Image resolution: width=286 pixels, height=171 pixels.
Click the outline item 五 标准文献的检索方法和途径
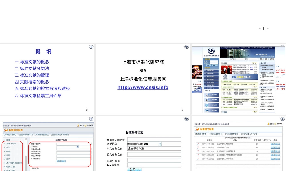point(42,89)
